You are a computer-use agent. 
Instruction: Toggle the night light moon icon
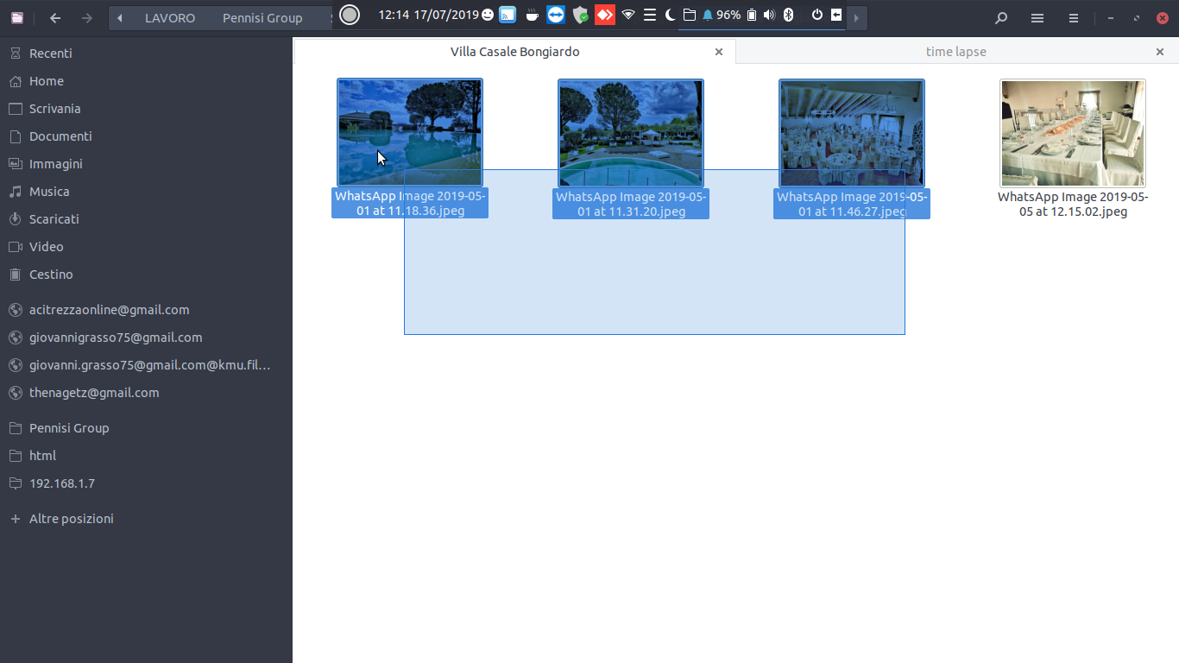click(670, 15)
